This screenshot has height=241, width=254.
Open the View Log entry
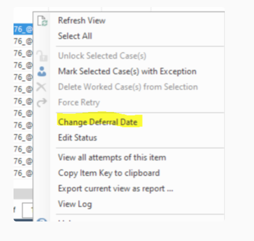coord(75,204)
